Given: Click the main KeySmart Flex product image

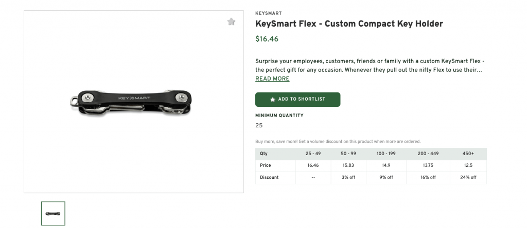Looking at the screenshot, I should pyautogui.click(x=134, y=102).
